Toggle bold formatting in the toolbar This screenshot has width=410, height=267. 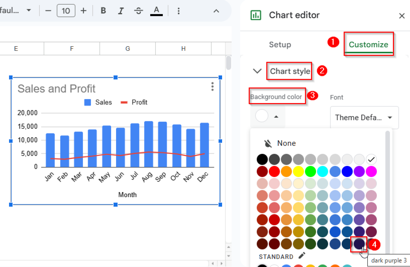[103, 11]
